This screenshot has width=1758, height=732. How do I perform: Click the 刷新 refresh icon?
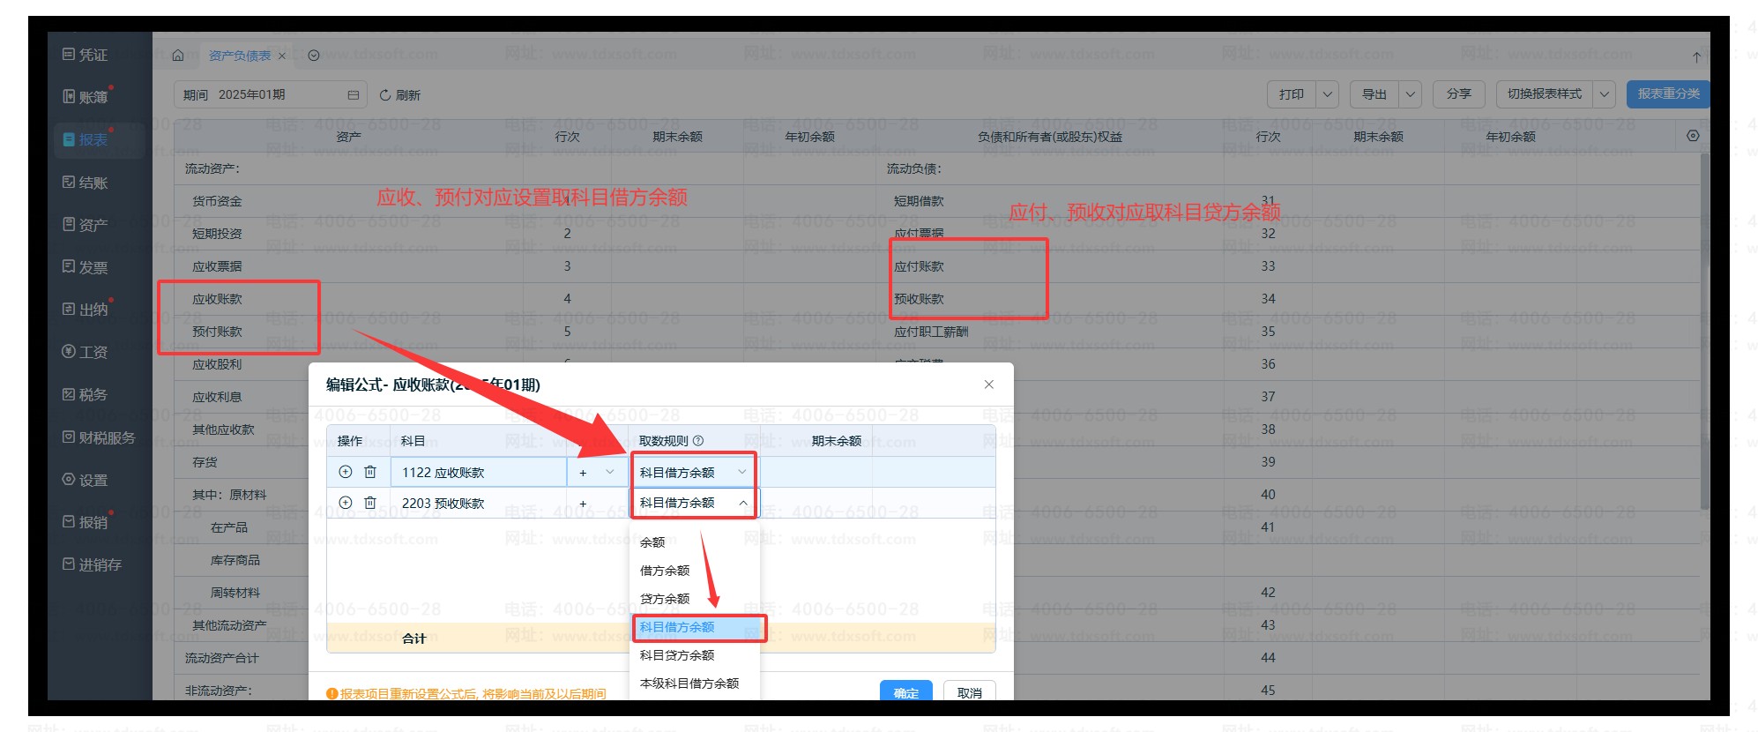point(385,95)
